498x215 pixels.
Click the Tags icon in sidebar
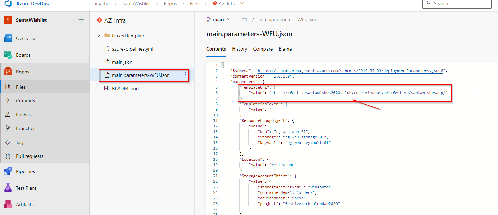click(8, 142)
